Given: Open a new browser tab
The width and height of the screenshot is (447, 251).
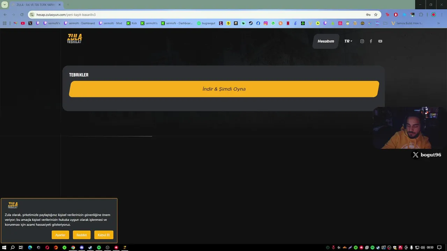Looking at the screenshot, I should (x=68, y=5).
